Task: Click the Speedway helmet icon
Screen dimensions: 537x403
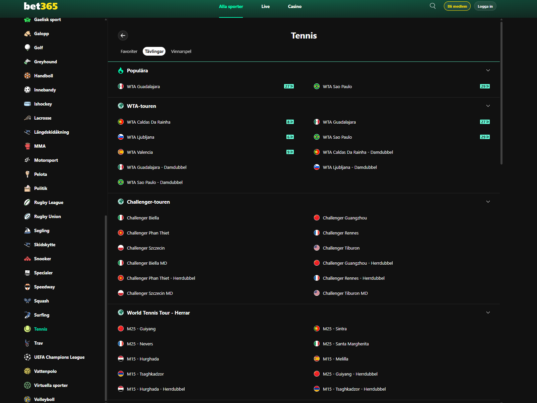Action: click(x=27, y=287)
